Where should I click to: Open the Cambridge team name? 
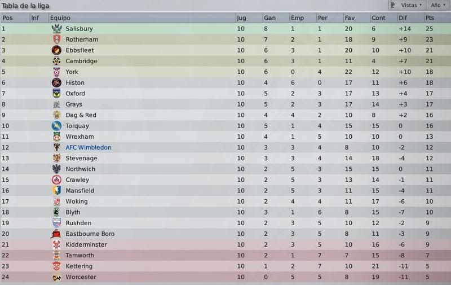click(81, 61)
